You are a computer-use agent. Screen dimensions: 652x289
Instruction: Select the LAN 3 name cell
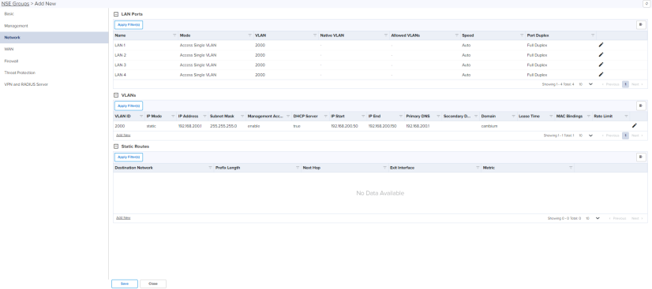click(x=121, y=65)
